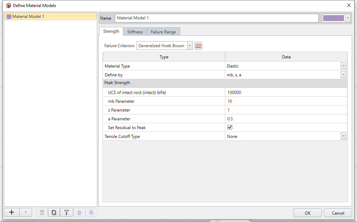
Task: Click the UCS of intact rock value field
Action: (286, 93)
